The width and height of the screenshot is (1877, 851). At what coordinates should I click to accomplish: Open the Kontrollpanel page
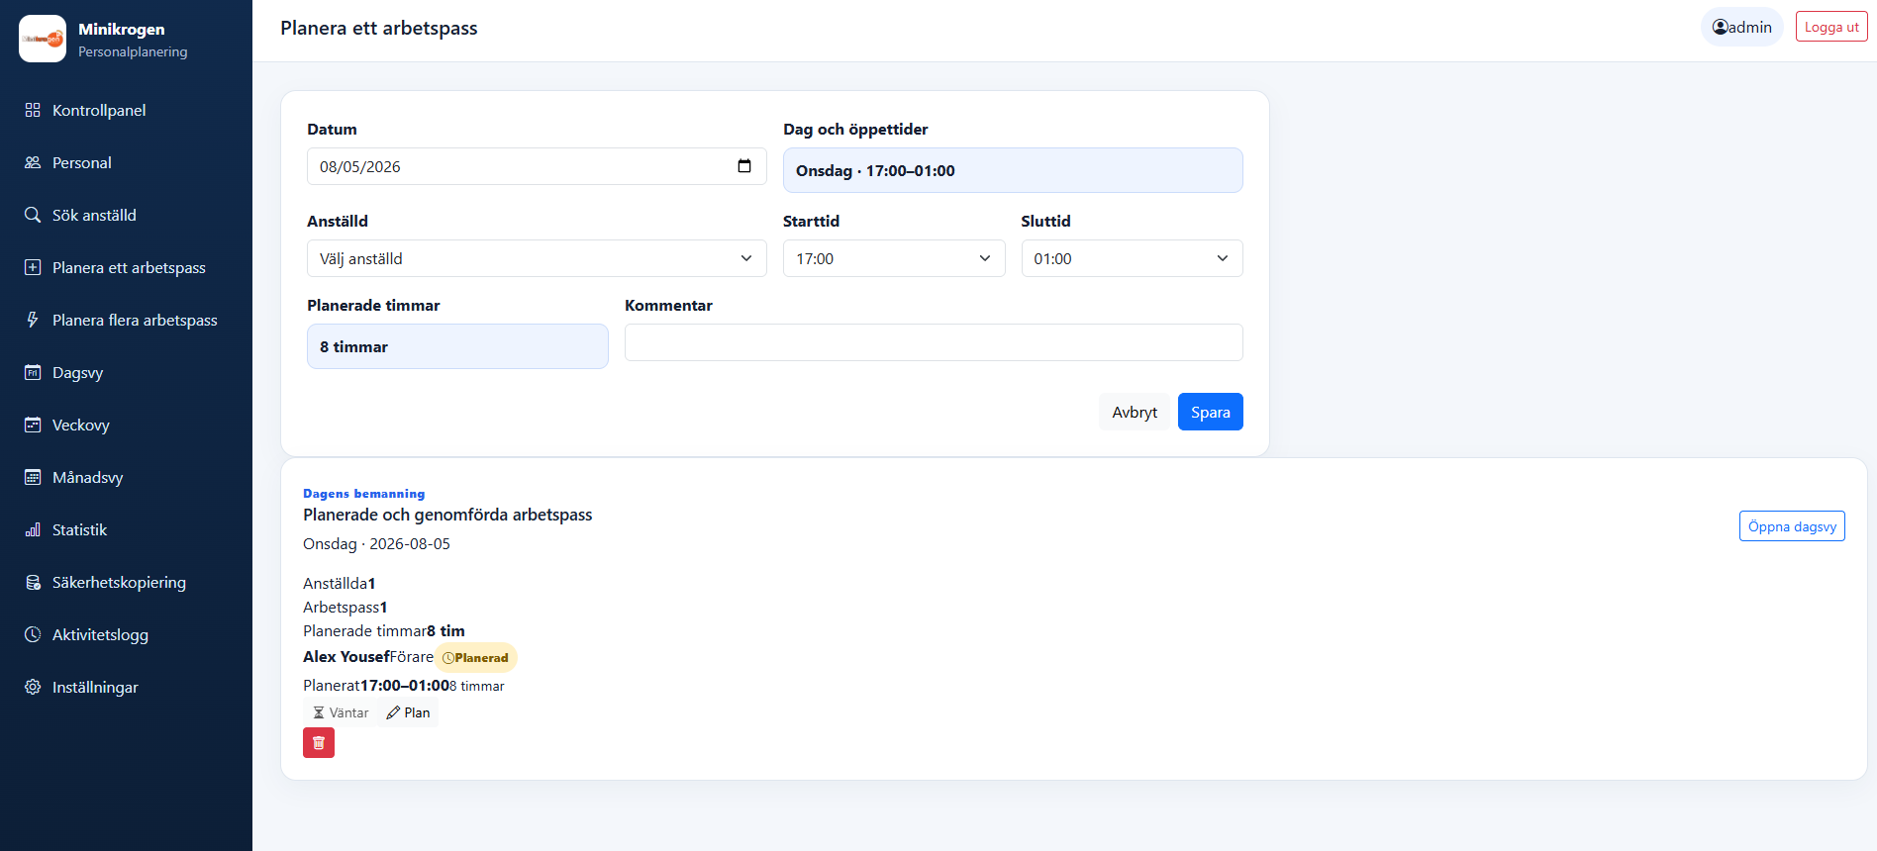(x=126, y=110)
